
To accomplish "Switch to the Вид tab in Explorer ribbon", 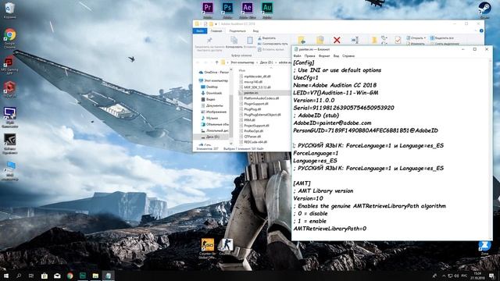I will click(x=255, y=31).
